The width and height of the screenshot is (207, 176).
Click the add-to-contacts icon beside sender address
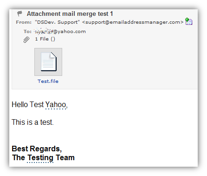tap(189, 21)
